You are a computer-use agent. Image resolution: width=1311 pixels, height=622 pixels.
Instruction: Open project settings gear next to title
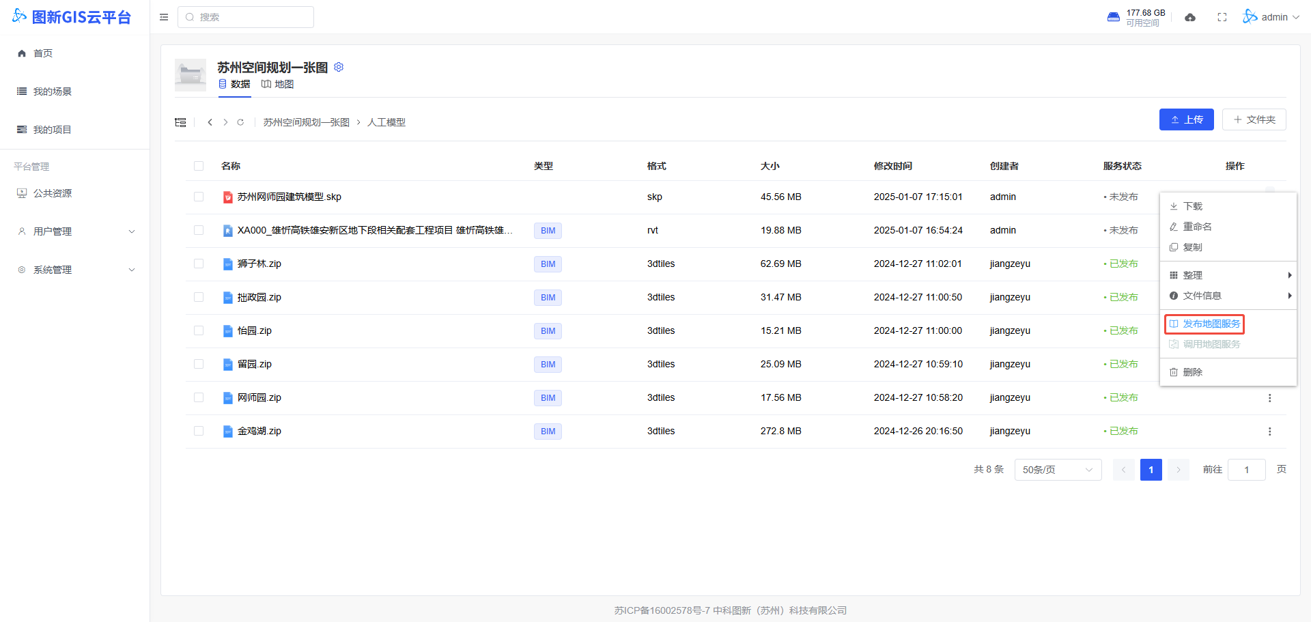click(339, 67)
